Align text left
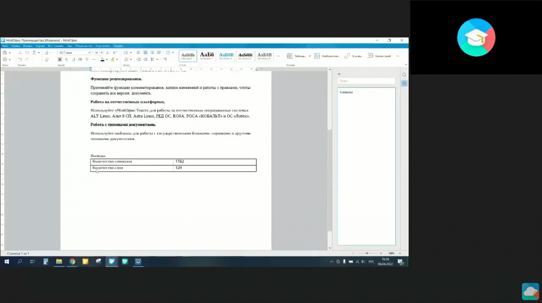 tap(139, 52)
